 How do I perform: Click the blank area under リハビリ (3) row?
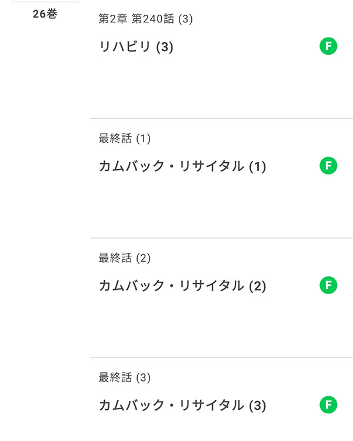(222, 87)
